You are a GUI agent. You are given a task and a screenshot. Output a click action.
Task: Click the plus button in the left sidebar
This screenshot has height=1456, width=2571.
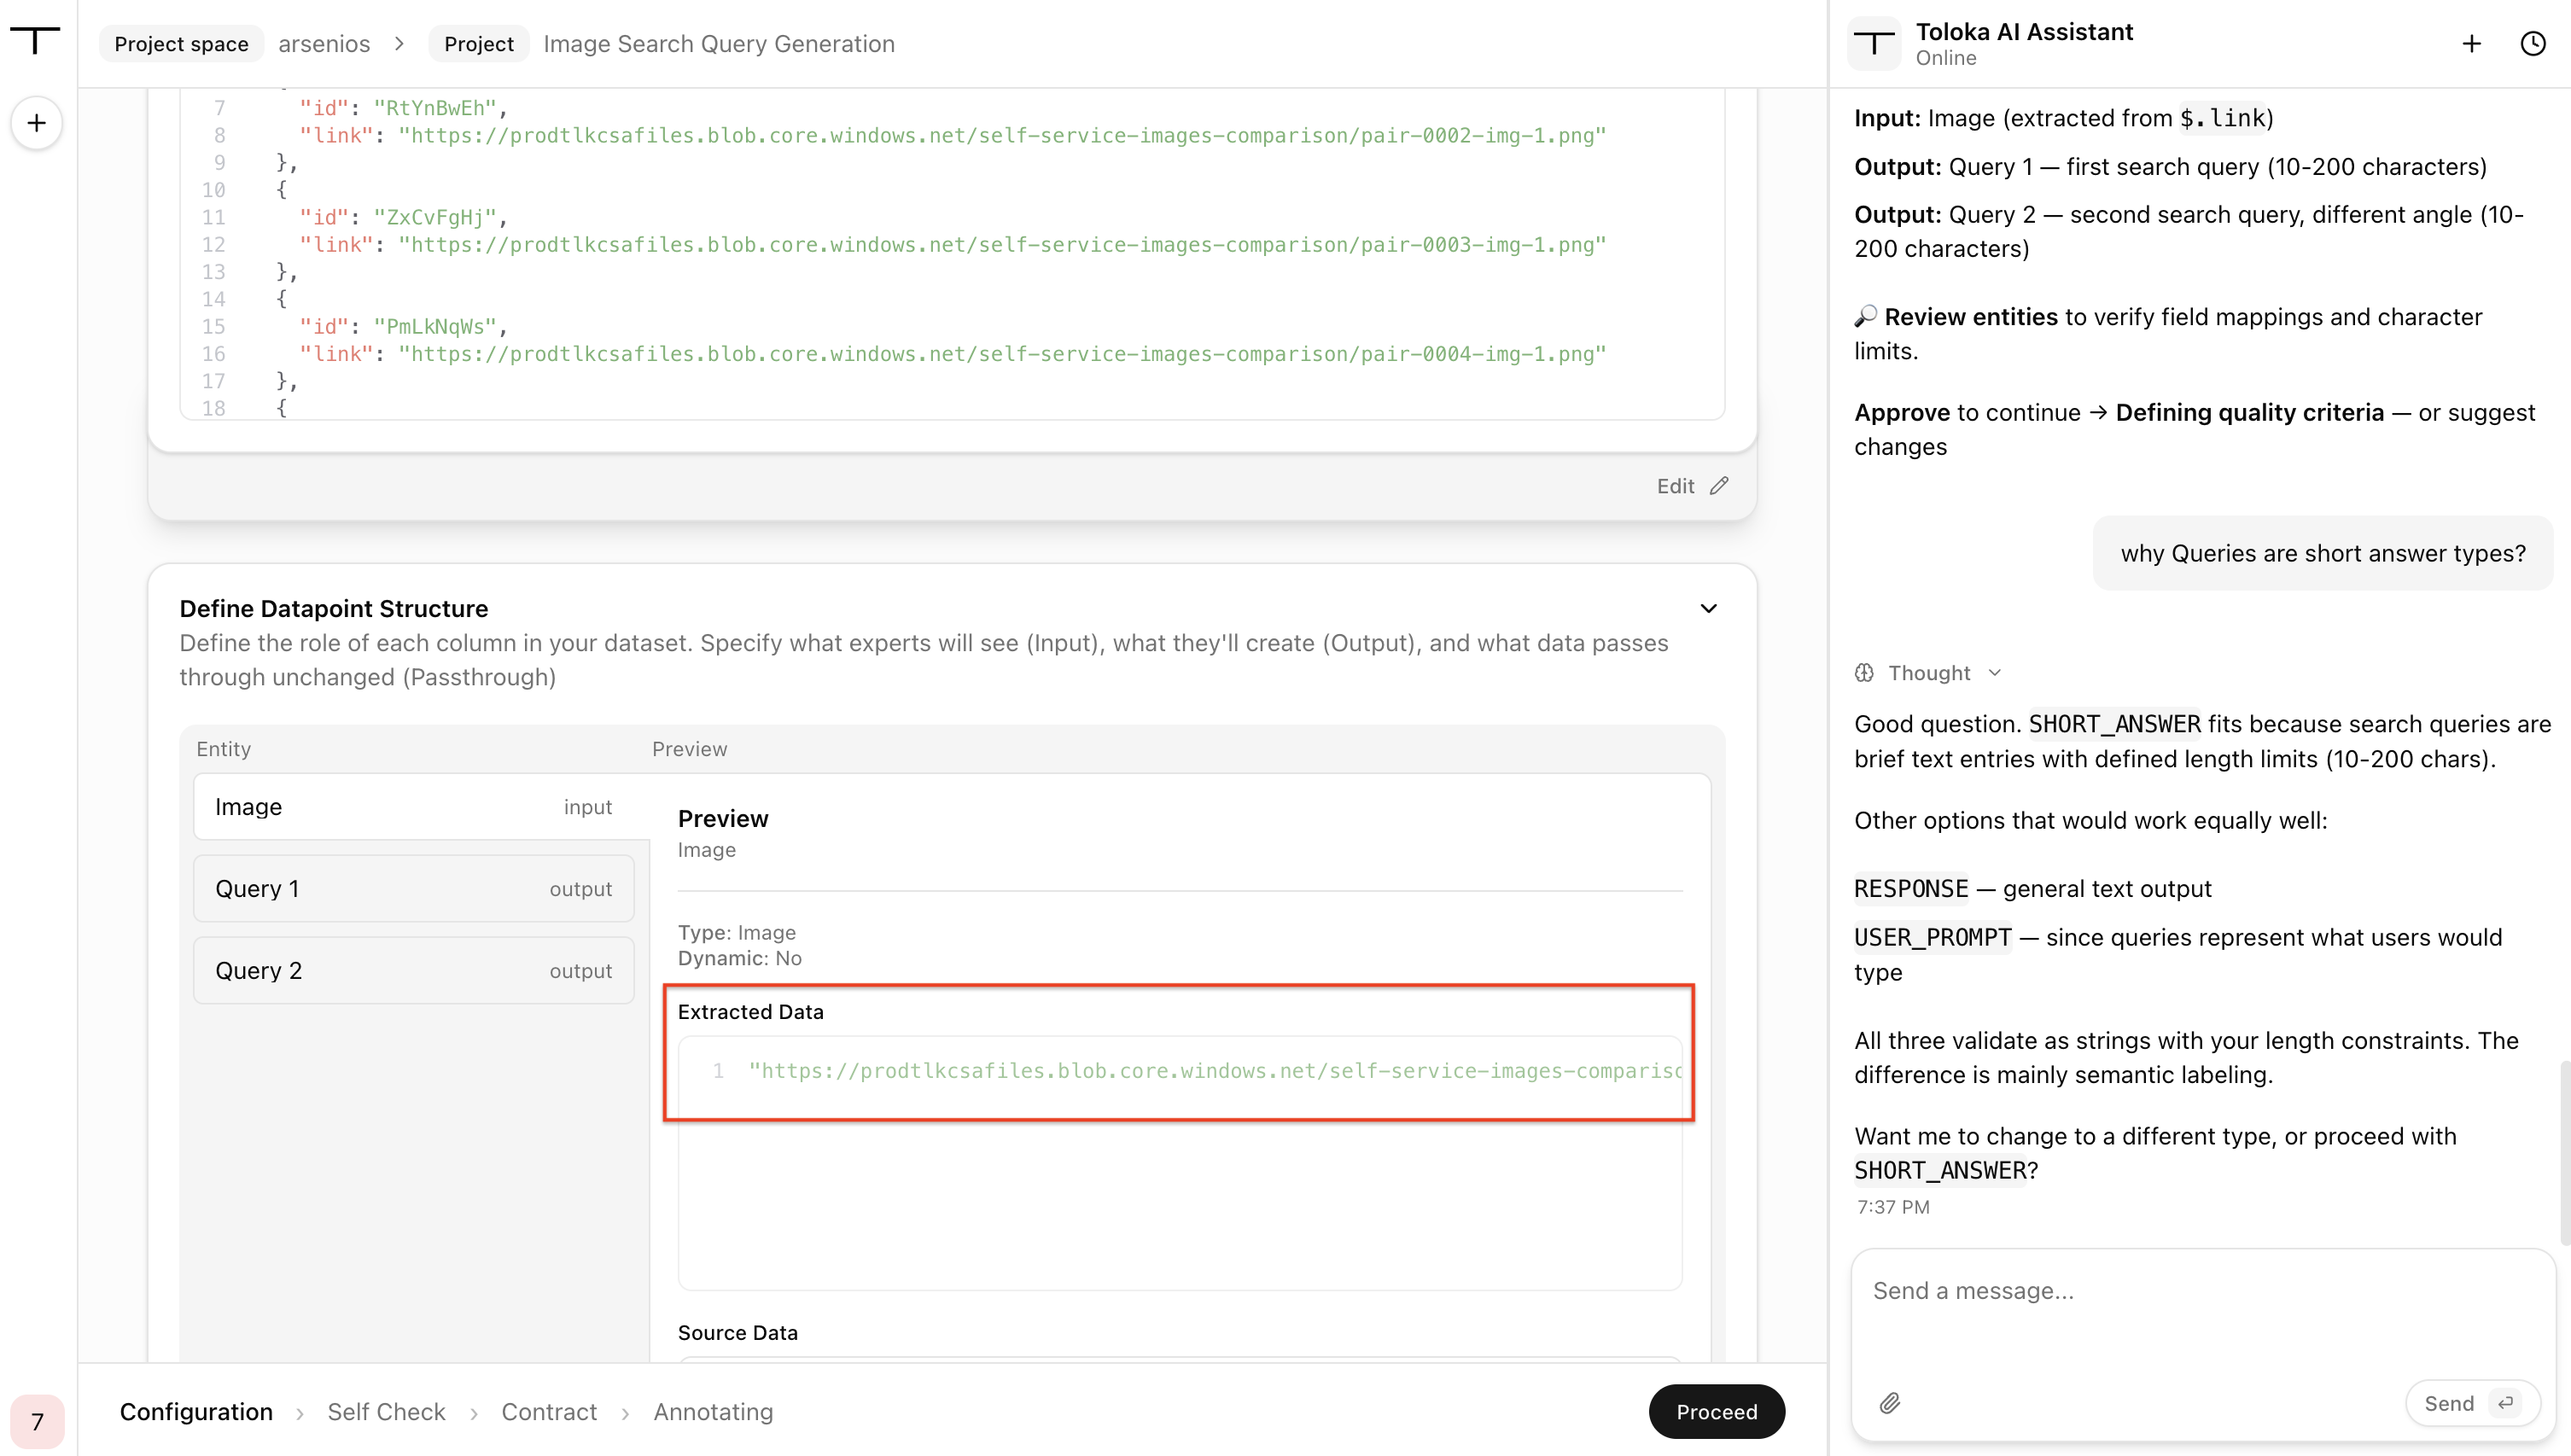coord(37,123)
